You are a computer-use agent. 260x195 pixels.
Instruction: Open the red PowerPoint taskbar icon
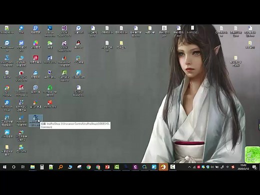click(107, 167)
